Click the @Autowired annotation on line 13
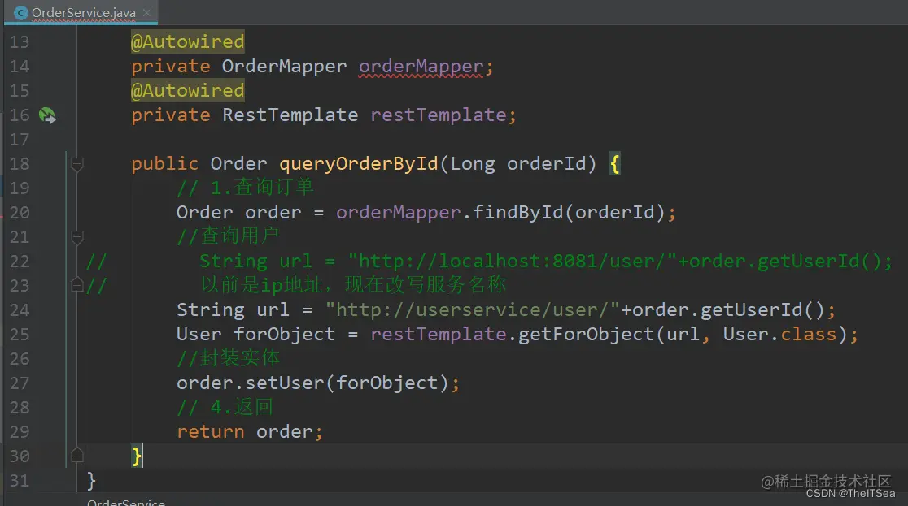 (x=188, y=41)
